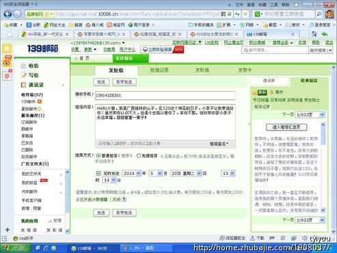Click the 截图 screenshot toolbar icon
Viewport: 337px width, 253px height.
pyautogui.click(x=265, y=25)
